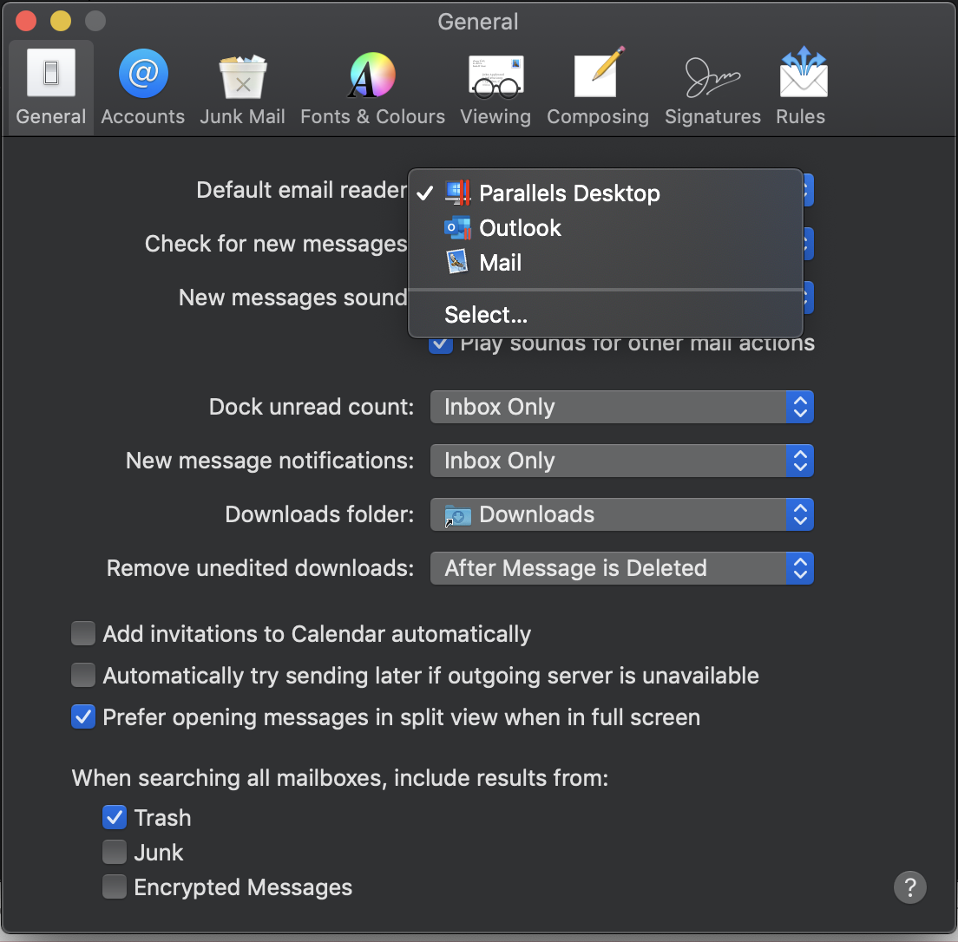Viewport: 958px width, 942px height.
Task: Open the Junk Mail preferences pane
Action: click(x=242, y=88)
